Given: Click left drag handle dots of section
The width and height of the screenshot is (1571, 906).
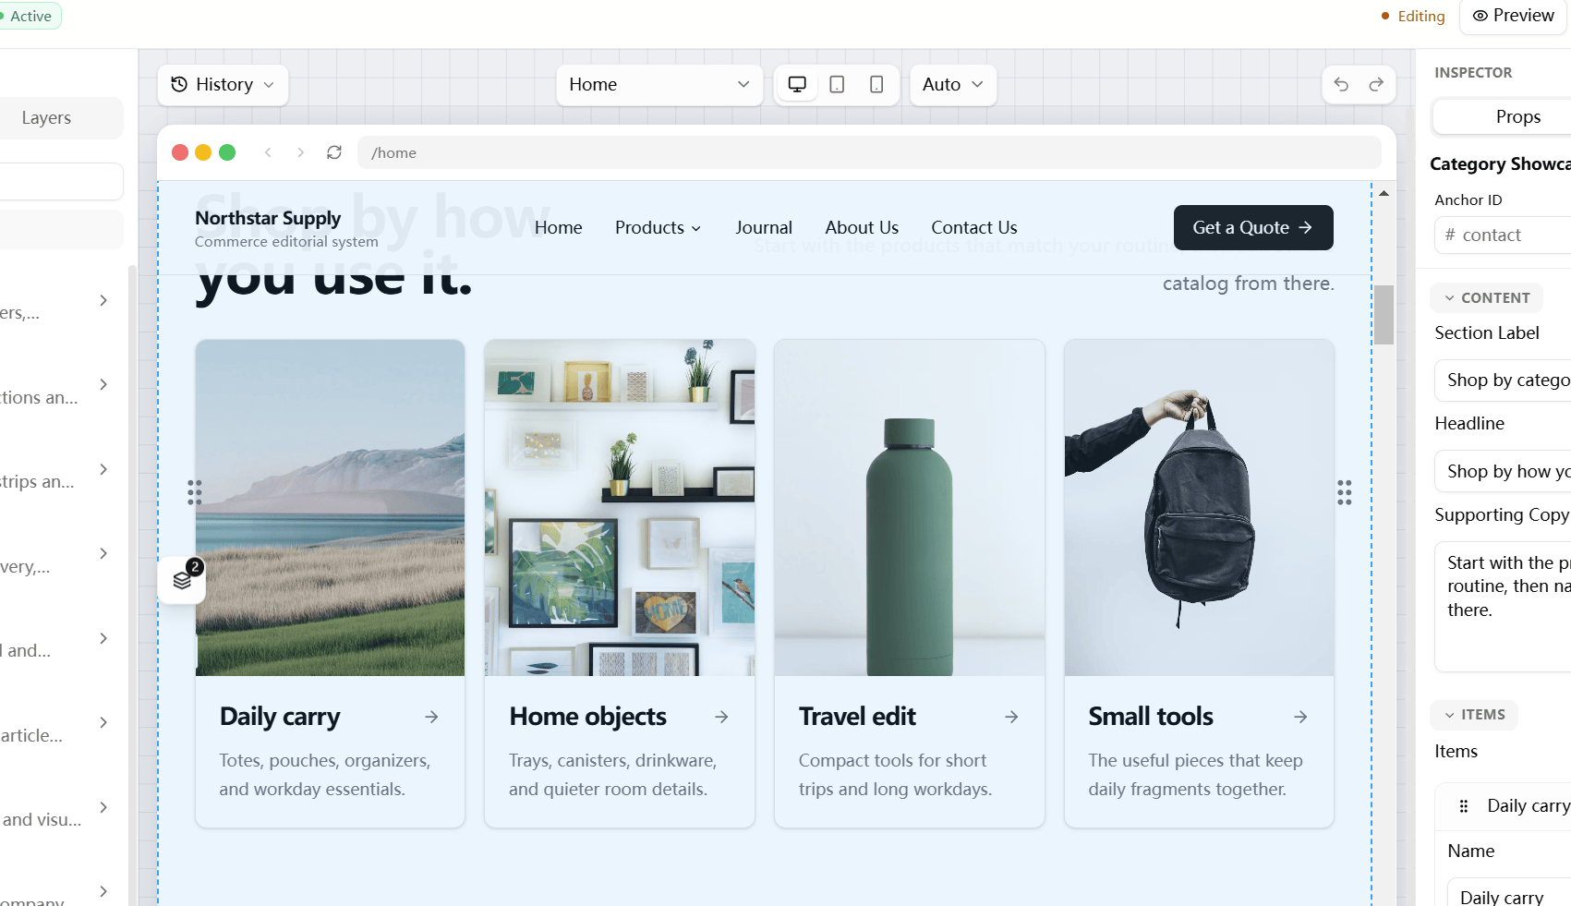Looking at the screenshot, I should click(x=194, y=492).
